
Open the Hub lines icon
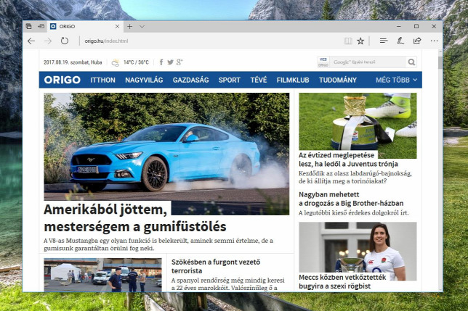[x=384, y=41]
